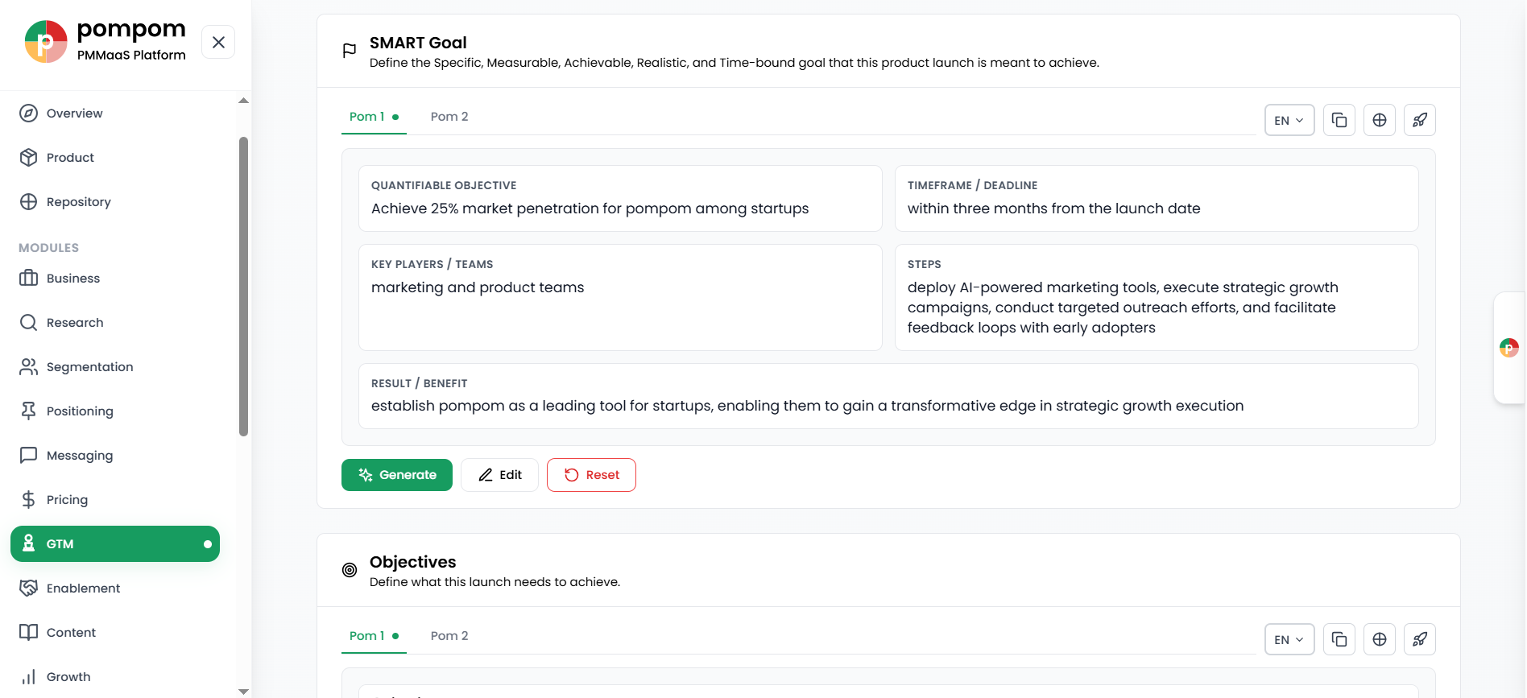This screenshot has width=1527, height=698.
Task: Click the globe icon in SMART Goal toolbar
Action: 1380,120
